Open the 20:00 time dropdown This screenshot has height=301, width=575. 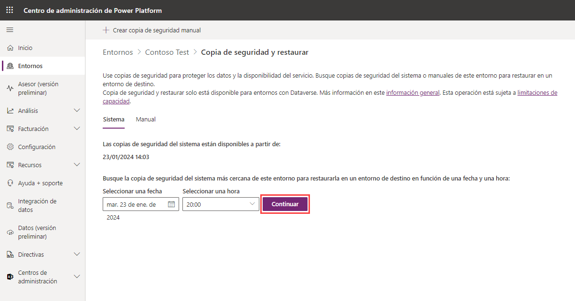(221, 204)
